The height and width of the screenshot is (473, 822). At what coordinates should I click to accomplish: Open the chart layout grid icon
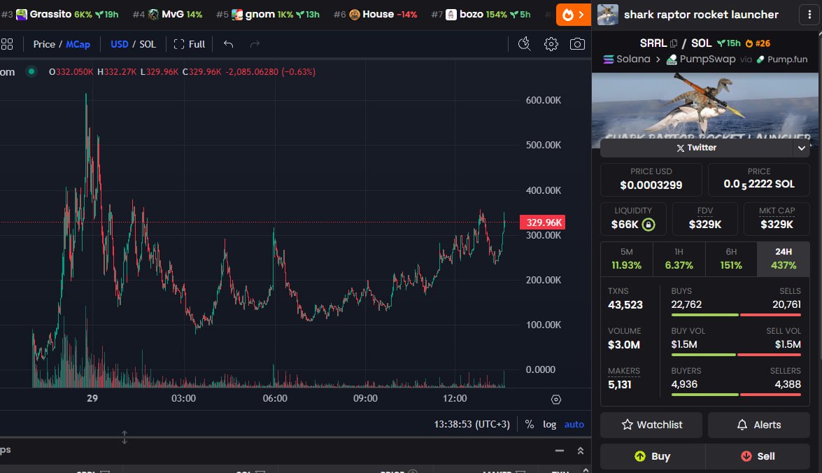7,44
